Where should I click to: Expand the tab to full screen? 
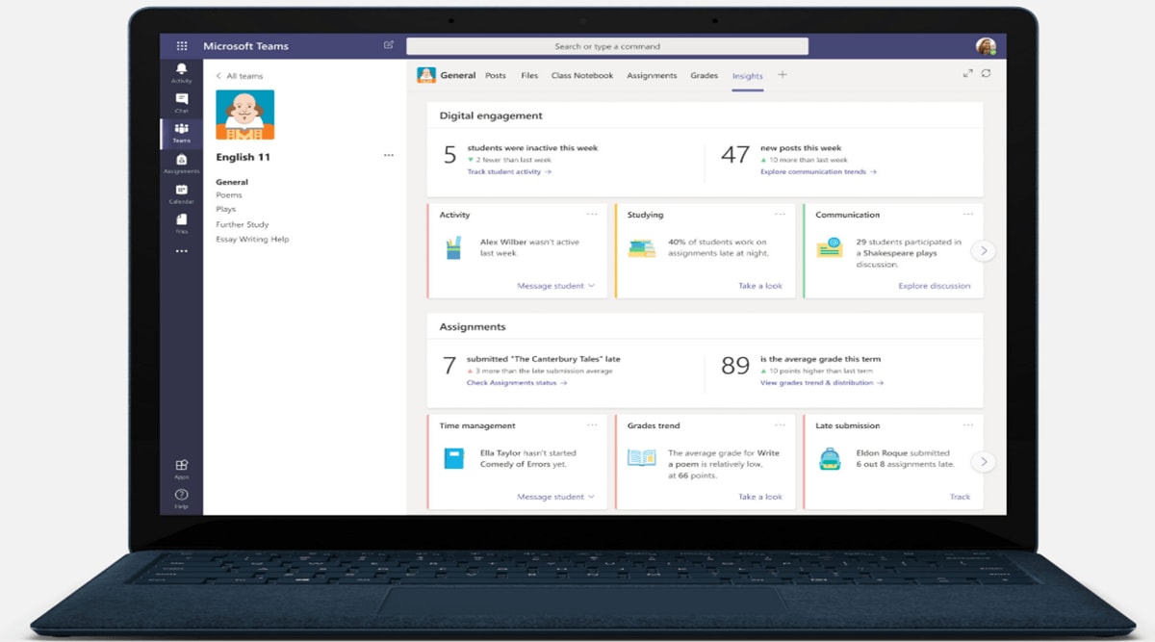pos(967,73)
